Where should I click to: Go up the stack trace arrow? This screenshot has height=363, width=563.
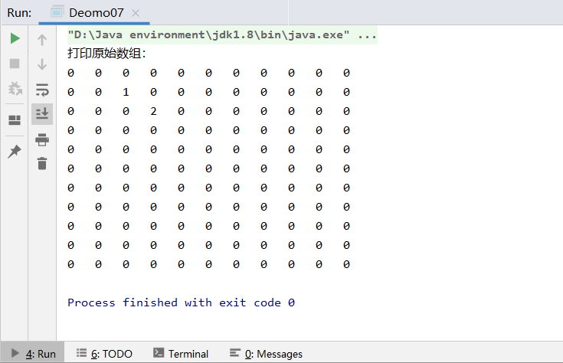click(x=42, y=40)
